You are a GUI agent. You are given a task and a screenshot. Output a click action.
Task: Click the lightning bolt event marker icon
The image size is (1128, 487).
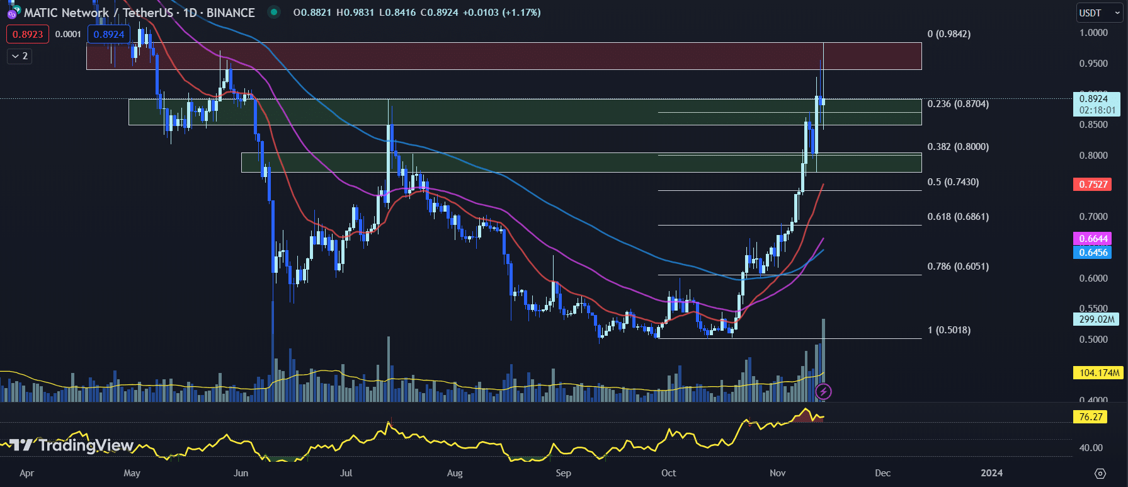[x=823, y=392]
